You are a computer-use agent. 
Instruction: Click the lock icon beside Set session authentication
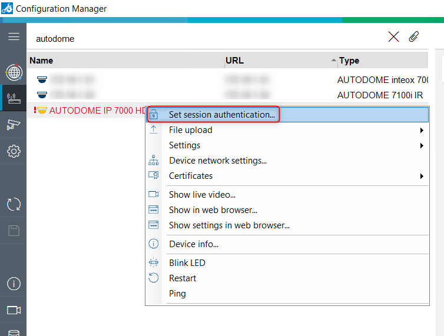(x=154, y=115)
